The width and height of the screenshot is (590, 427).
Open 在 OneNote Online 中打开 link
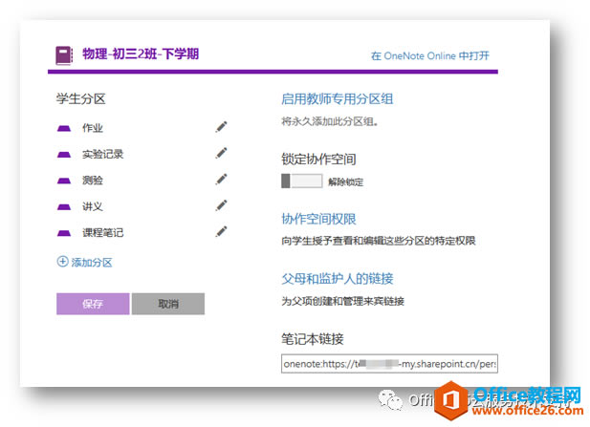pos(430,56)
